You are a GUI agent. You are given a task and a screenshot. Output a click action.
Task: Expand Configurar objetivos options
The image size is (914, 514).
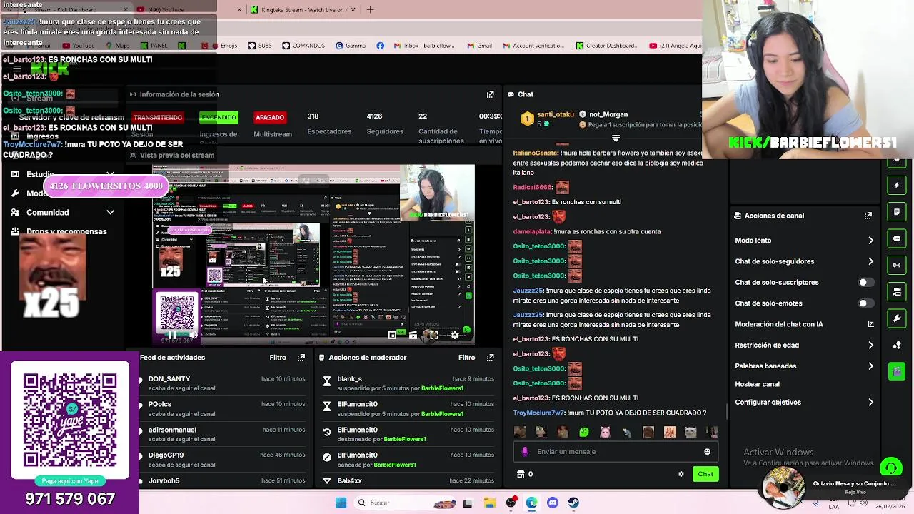870,403
